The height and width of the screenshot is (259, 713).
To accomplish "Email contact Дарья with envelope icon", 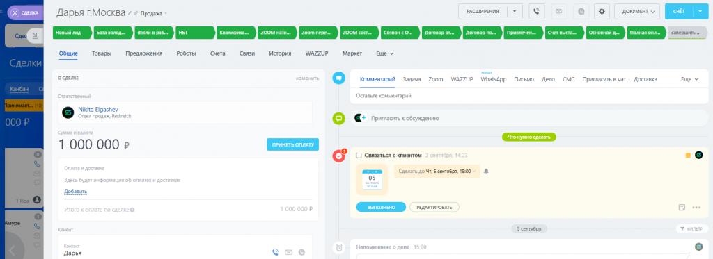I will point(288,252).
